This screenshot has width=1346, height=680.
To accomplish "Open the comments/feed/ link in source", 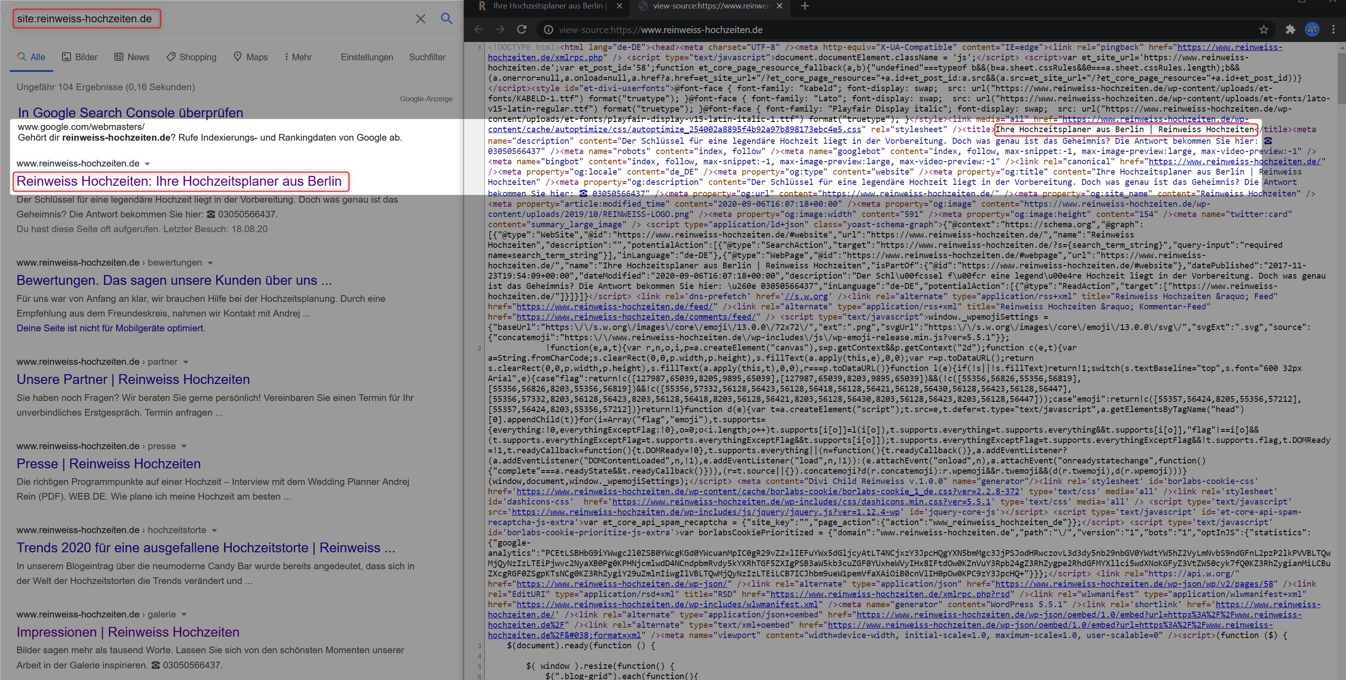I will click(x=636, y=317).
